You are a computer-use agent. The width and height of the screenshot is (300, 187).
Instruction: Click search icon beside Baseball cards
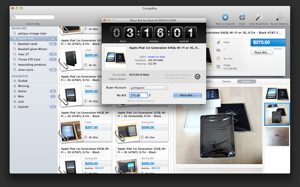pos(15,44)
